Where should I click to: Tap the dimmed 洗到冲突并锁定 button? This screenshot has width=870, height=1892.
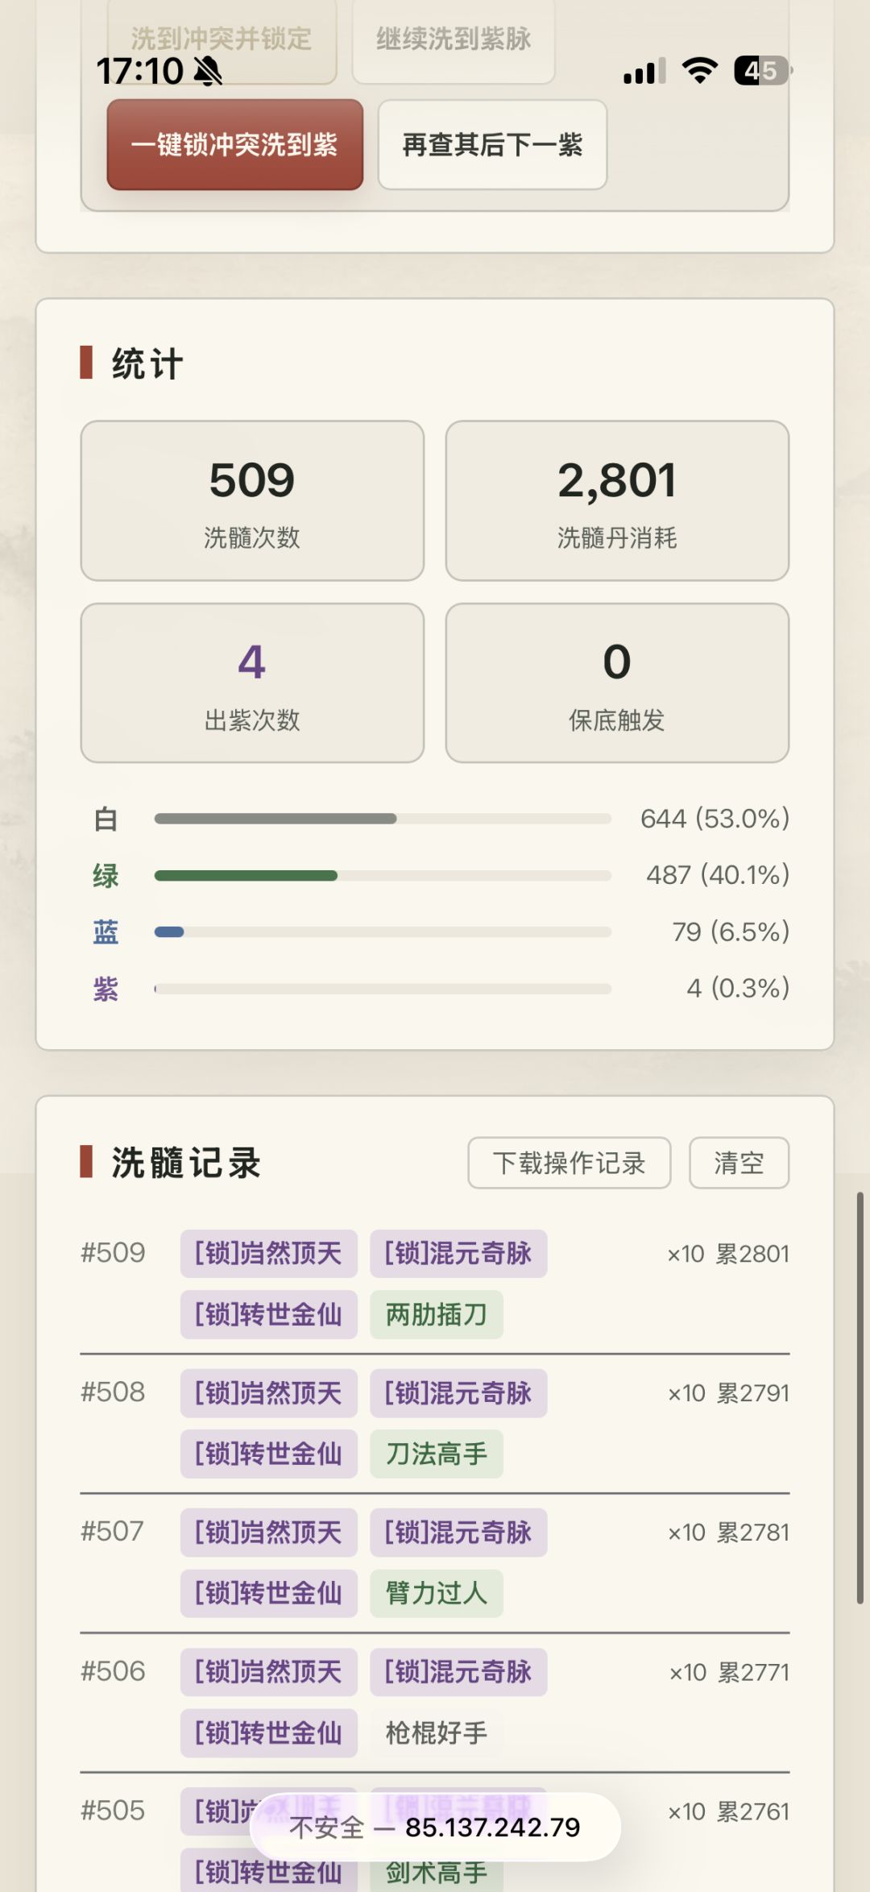tap(222, 39)
